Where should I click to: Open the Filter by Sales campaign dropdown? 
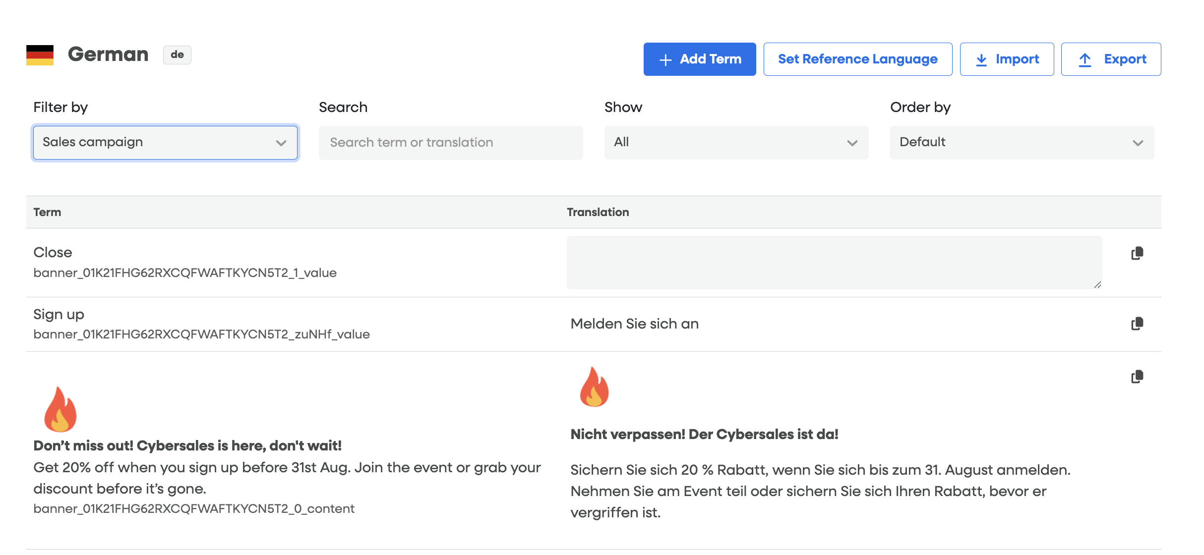tap(165, 143)
